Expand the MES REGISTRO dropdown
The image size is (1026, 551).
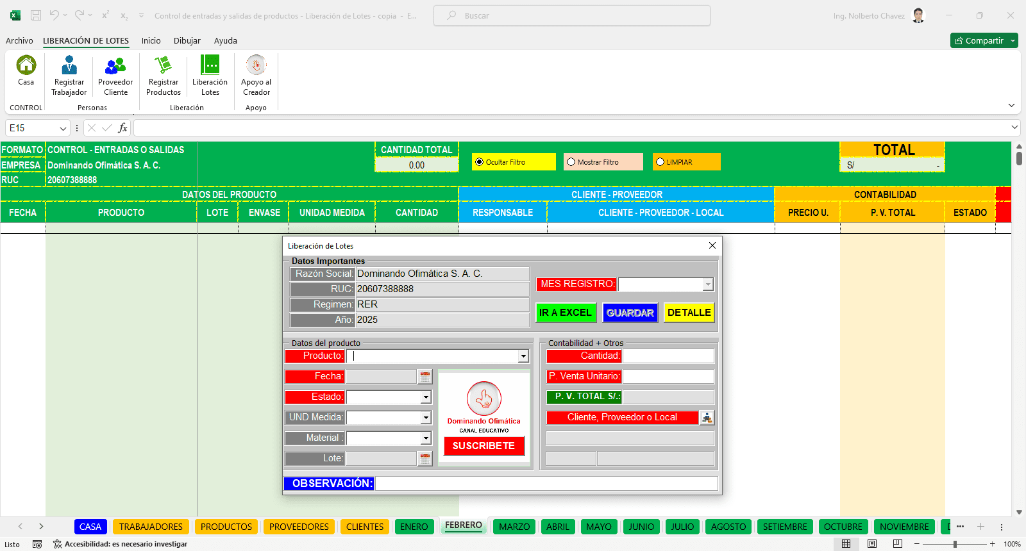click(x=707, y=284)
